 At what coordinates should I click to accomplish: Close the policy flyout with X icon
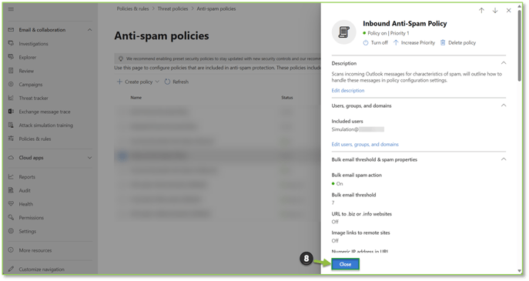click(x=508, y=11)
